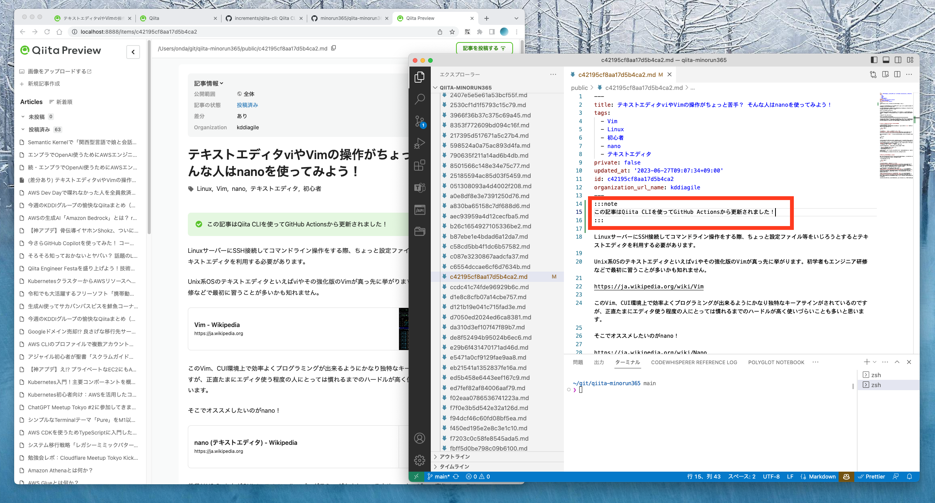Expand the タイムライン section
This screenshot has height=503, width=935.
(x=454, y=467)
